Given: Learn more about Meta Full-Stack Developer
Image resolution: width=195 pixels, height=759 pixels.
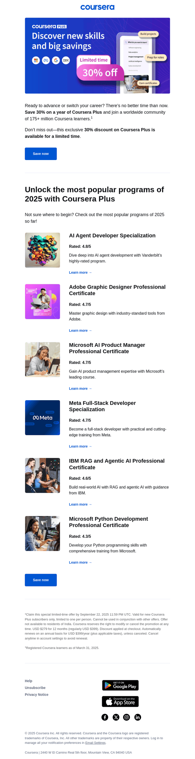Looking at the screenshot, I should tap(80, 446).
